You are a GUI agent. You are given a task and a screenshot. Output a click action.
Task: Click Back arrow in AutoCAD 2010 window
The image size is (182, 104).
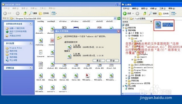point(5,13)
